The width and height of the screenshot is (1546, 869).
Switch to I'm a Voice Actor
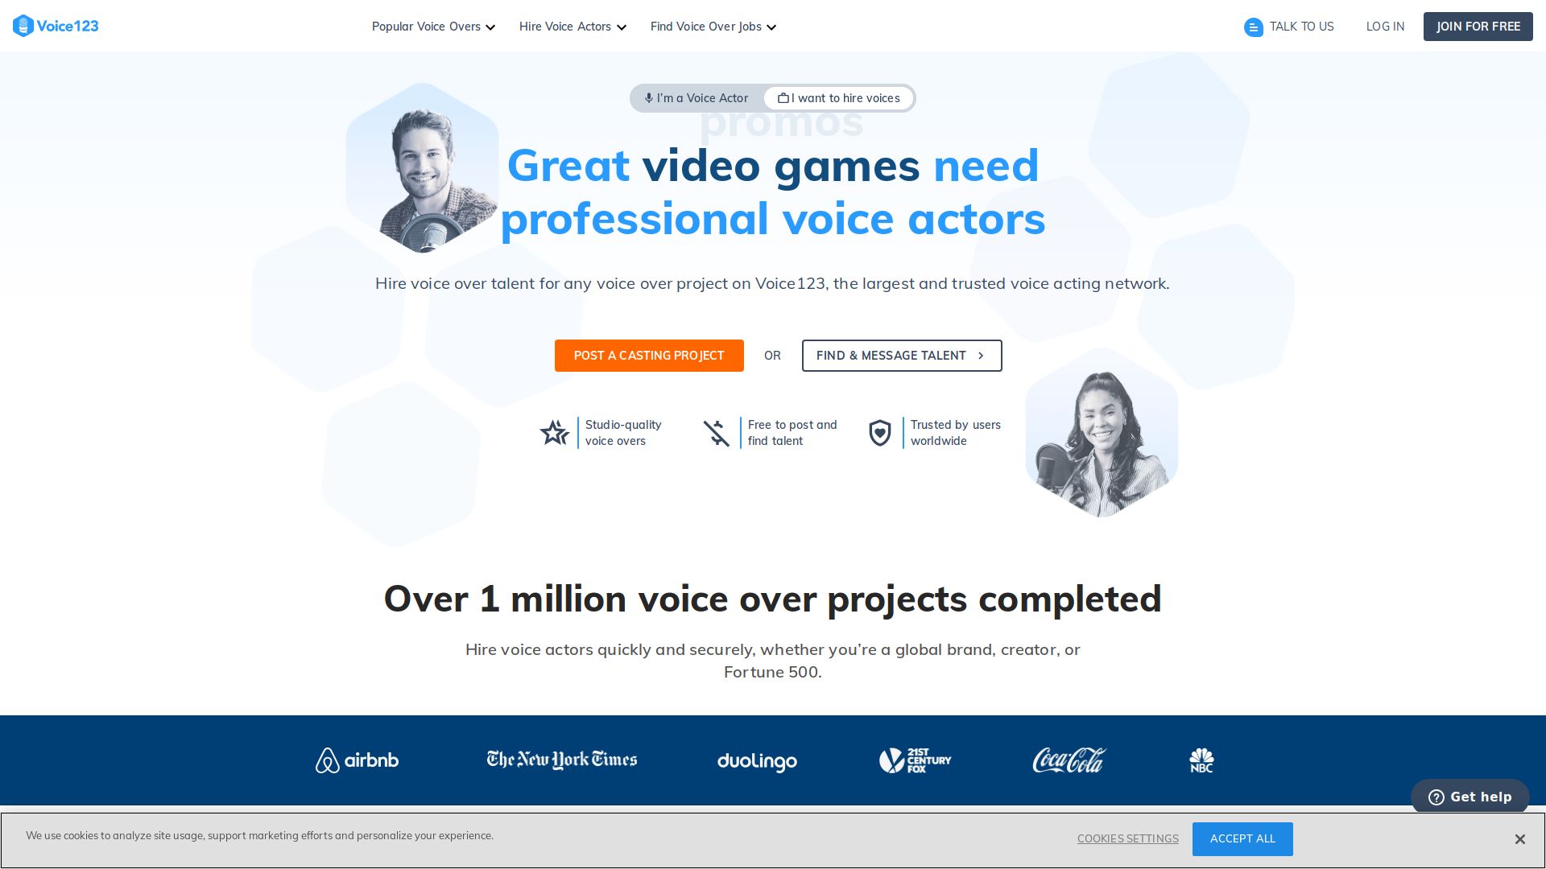point(697,98)
